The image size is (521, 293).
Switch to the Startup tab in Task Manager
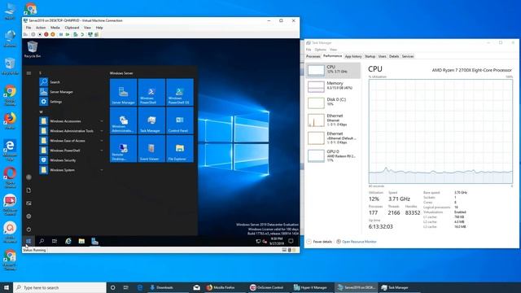click(370, 56)
